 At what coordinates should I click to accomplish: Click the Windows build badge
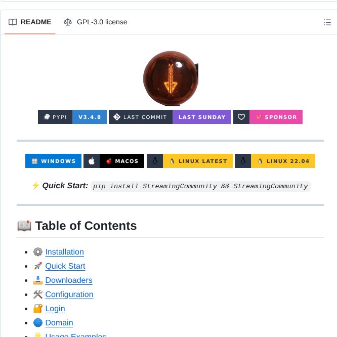point(53,161)
